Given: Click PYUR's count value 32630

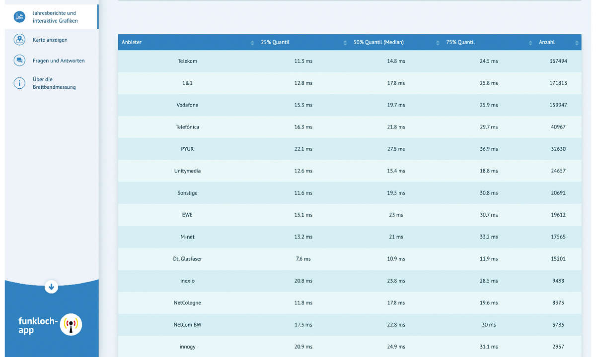Looking at the screenshot, I should point(558,149).
